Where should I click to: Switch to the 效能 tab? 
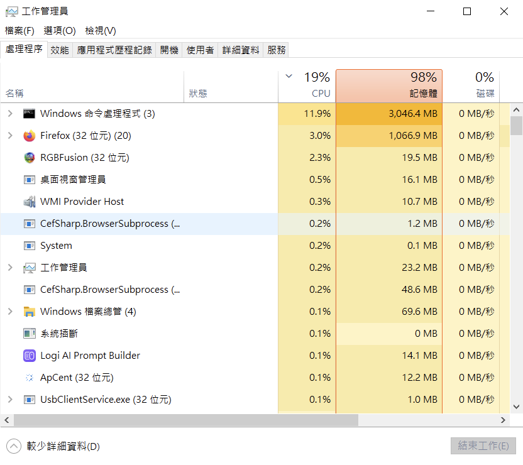60,50
